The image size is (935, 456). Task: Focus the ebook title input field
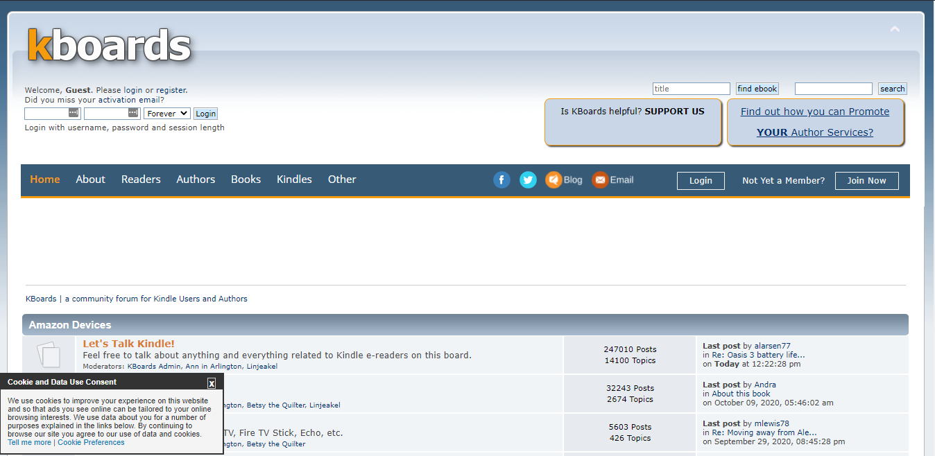coord(692,89)
